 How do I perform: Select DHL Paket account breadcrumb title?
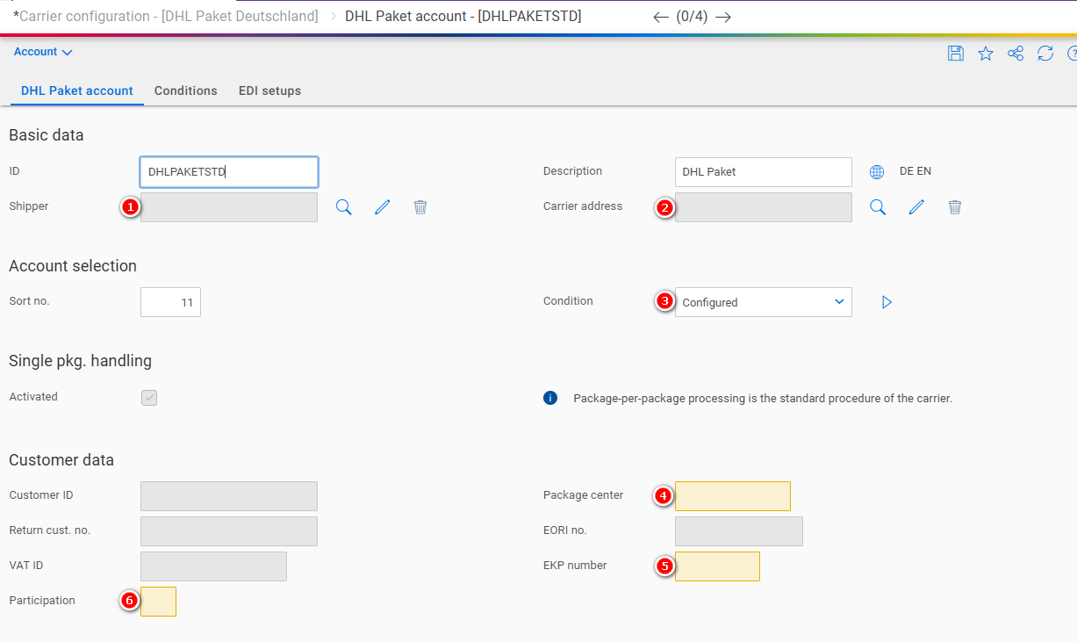tap(463, 16)
